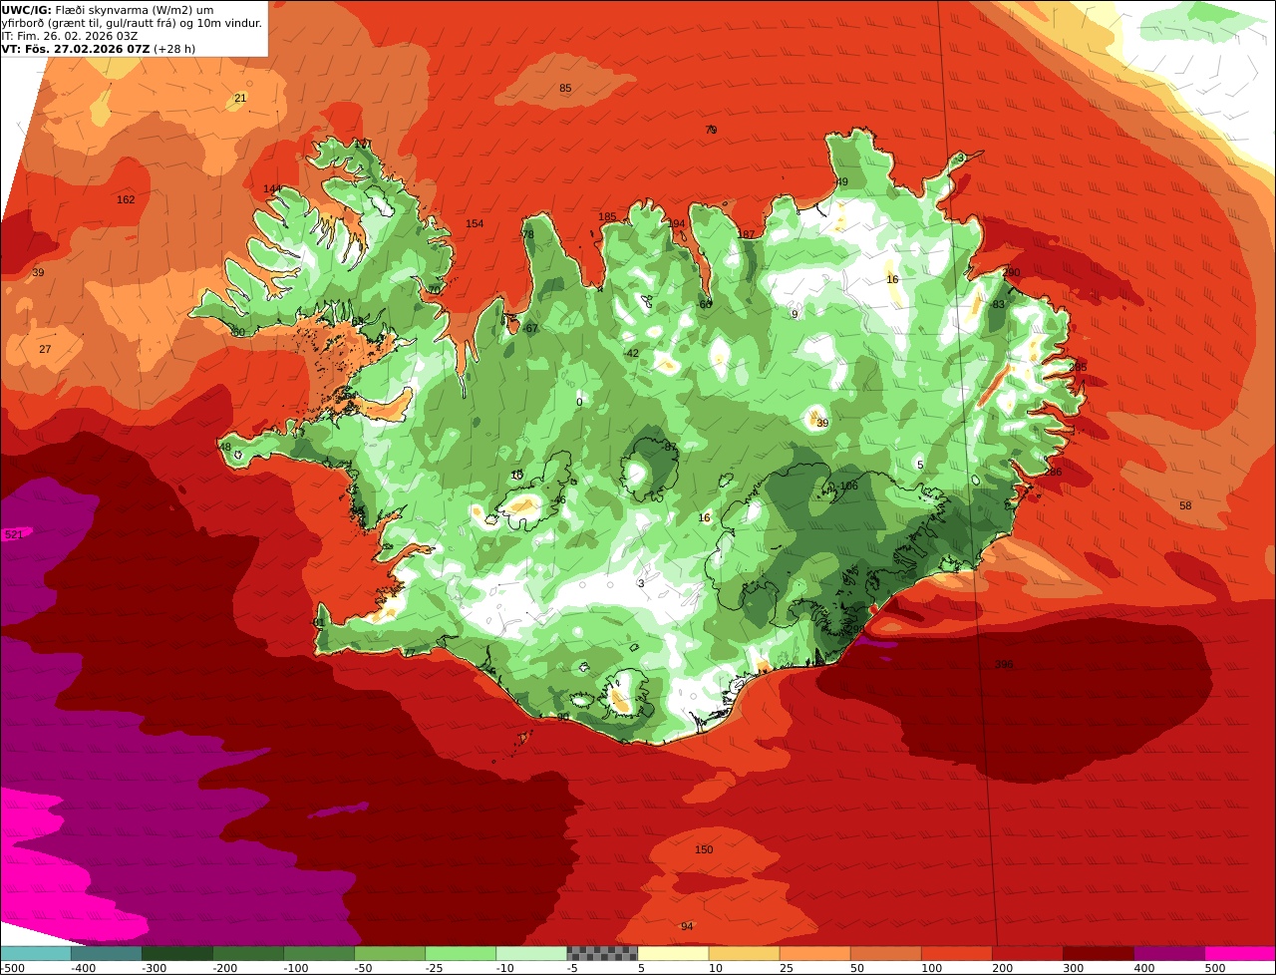The image size is (1276, 975).
Task: Click the inland value -106 over the glacier
Action: point(847,486)
